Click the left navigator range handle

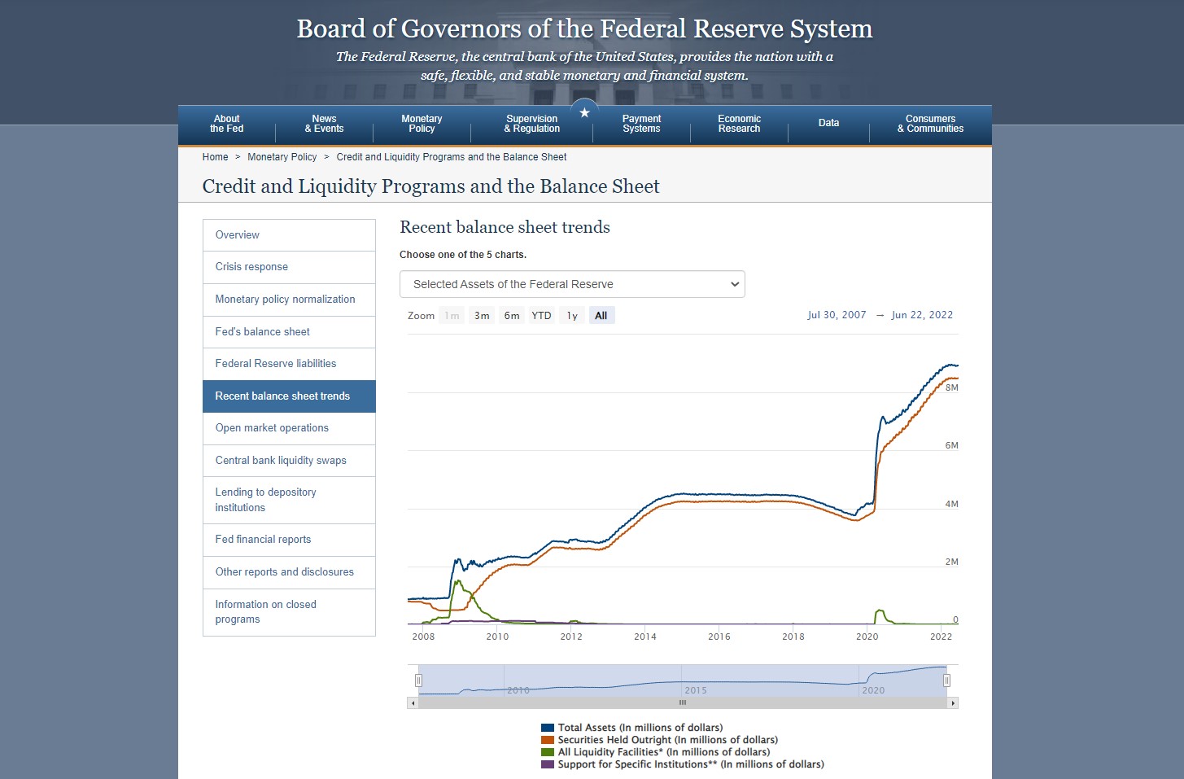[x=418, y=681]
